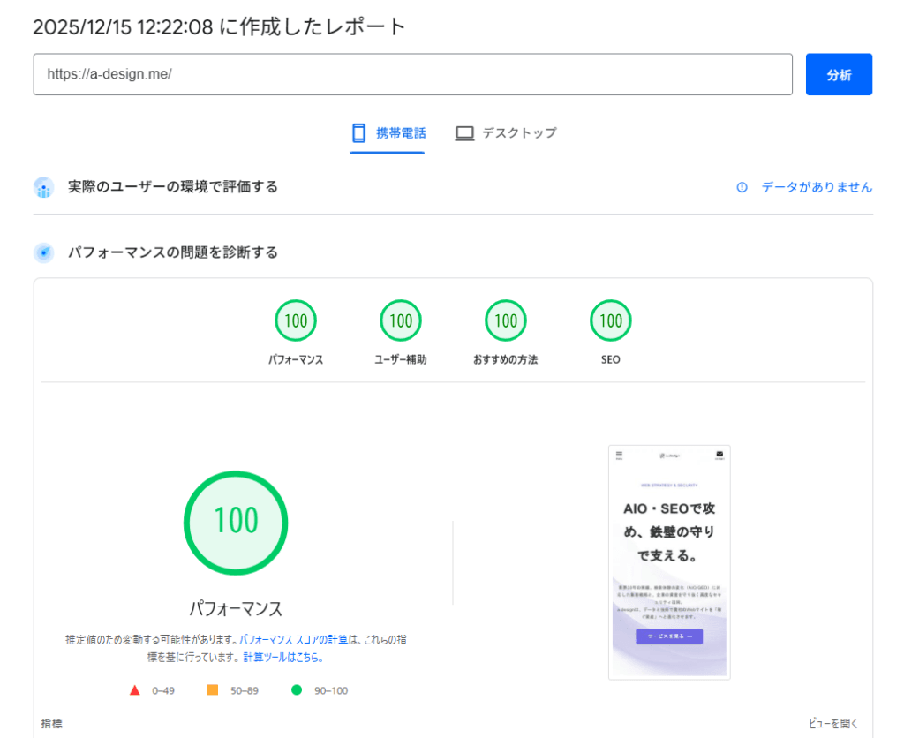Click the mobile phone icon on 携帯電話 tab
The image size is (904, 738).
tap(357, 132)
